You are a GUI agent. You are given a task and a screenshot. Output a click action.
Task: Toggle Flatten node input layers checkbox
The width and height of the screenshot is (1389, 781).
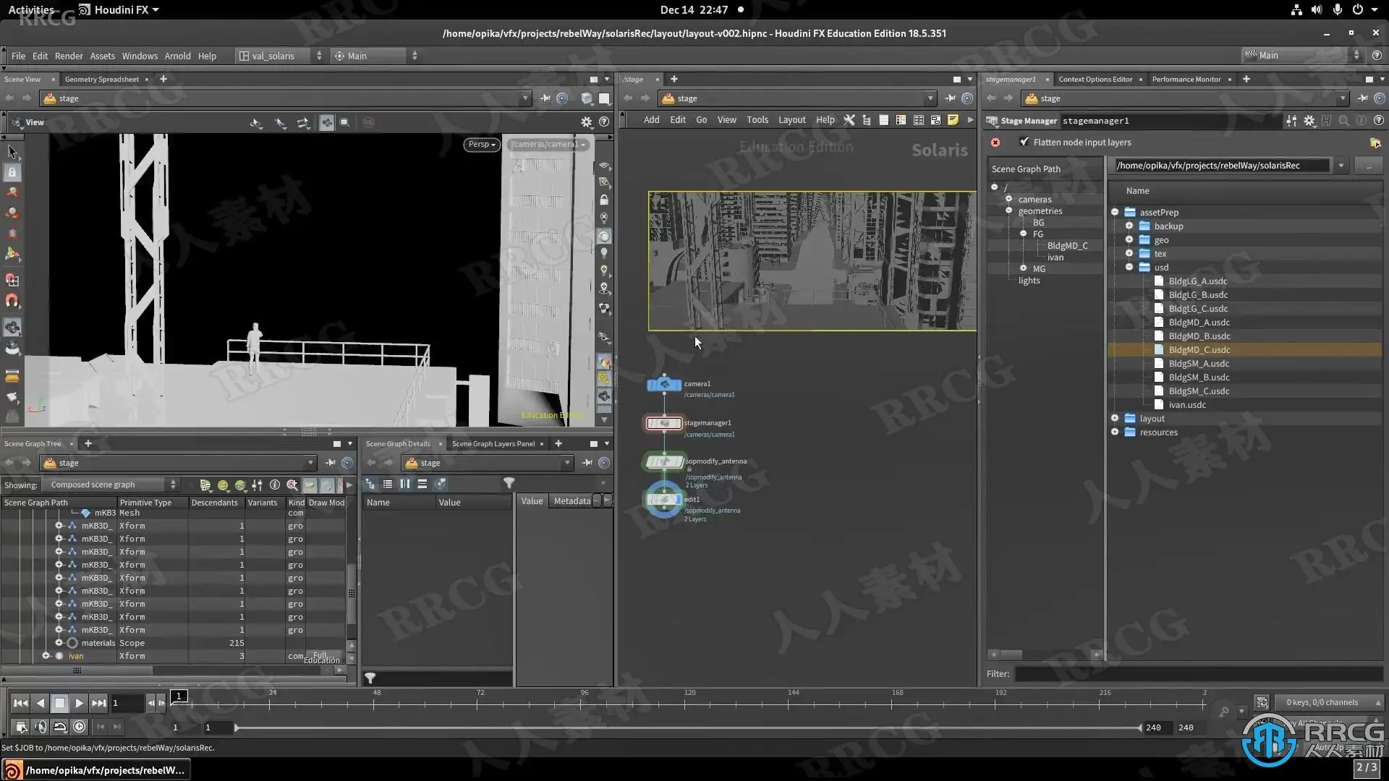click(1024, 142)
